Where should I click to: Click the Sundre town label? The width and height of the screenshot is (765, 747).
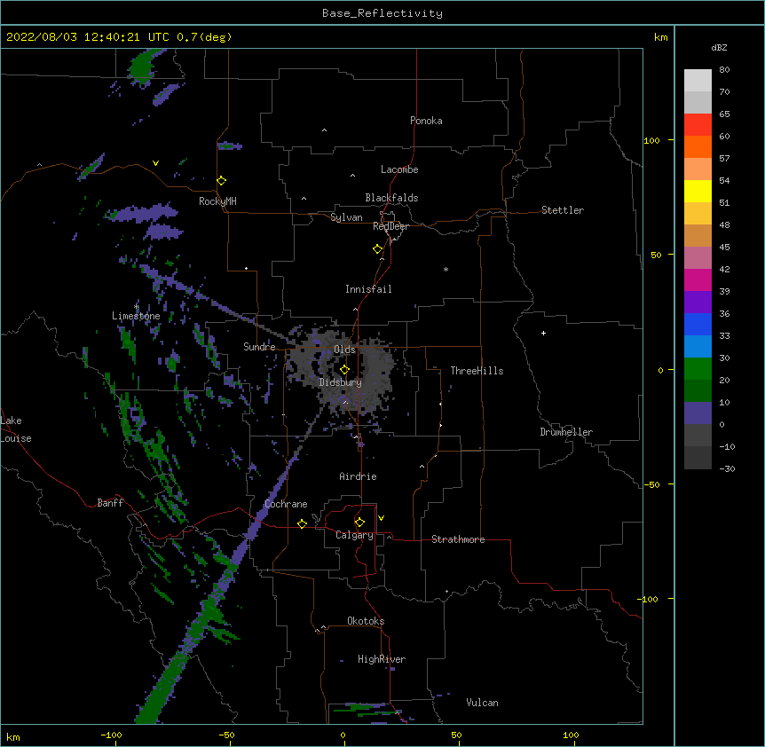click(259, 347)
